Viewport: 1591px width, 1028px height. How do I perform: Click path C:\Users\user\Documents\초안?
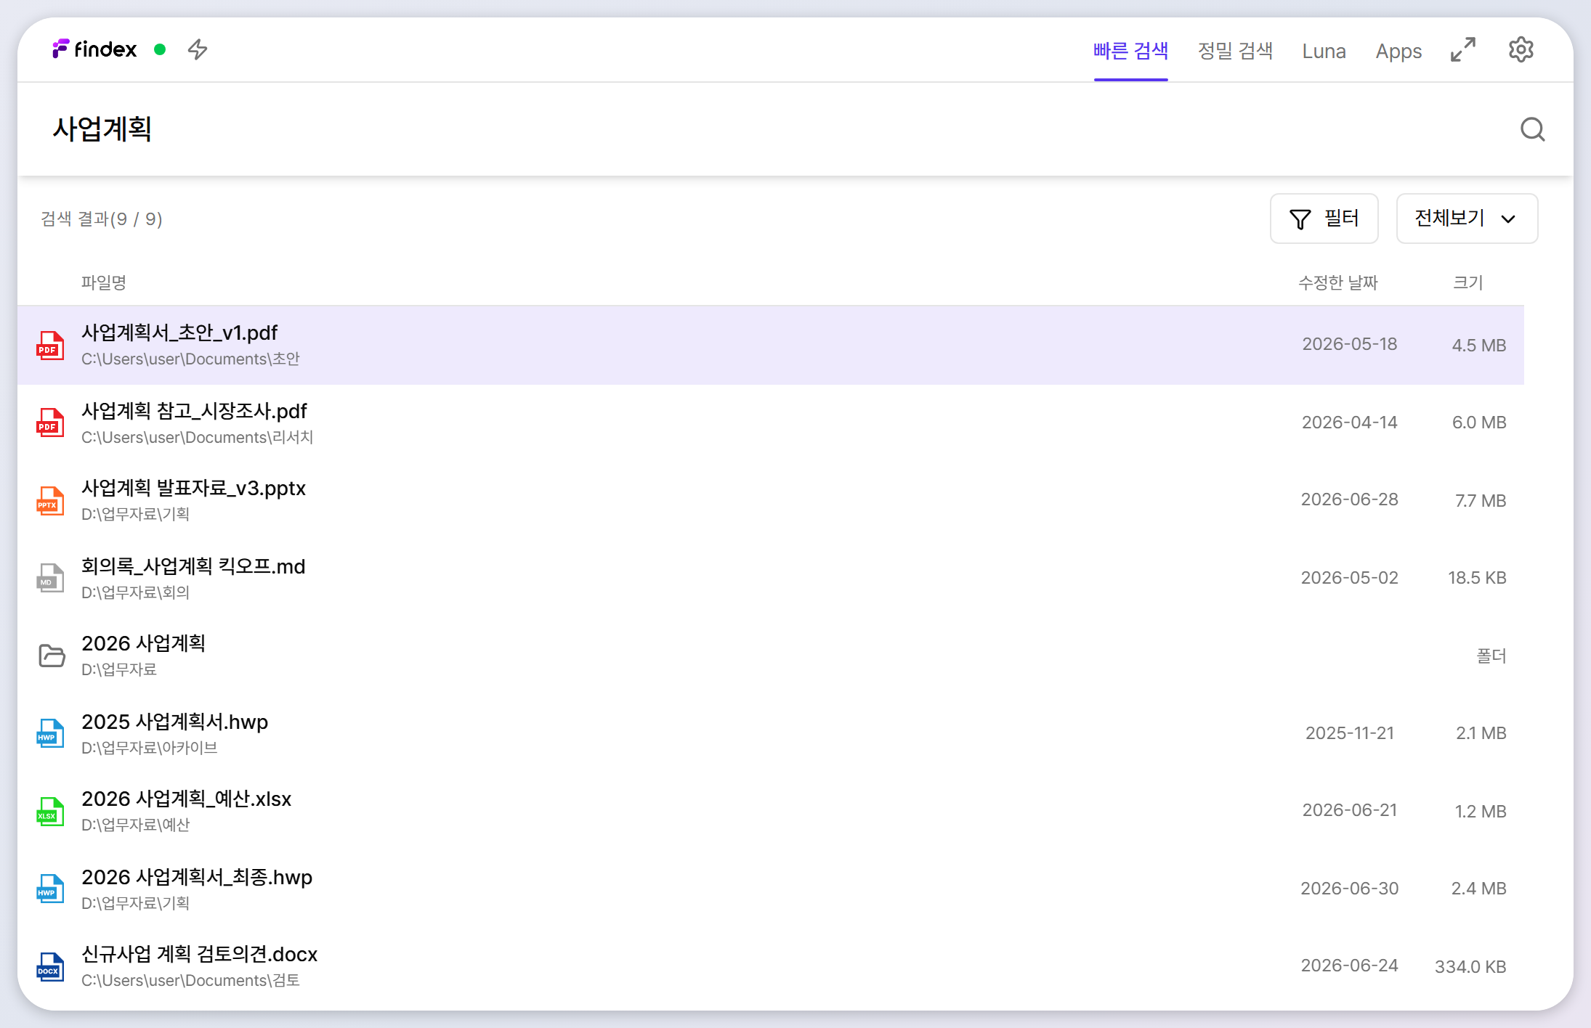(x=190, y=359)
